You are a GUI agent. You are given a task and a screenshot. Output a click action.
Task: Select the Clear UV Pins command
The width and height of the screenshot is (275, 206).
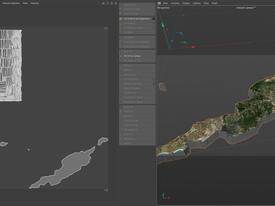(137, 14)
